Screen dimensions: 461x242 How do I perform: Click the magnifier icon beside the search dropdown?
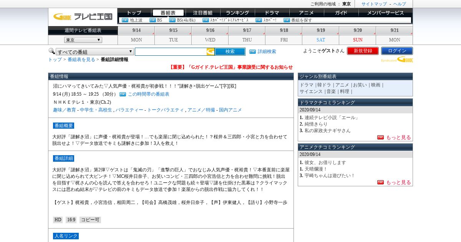(51, 51)
